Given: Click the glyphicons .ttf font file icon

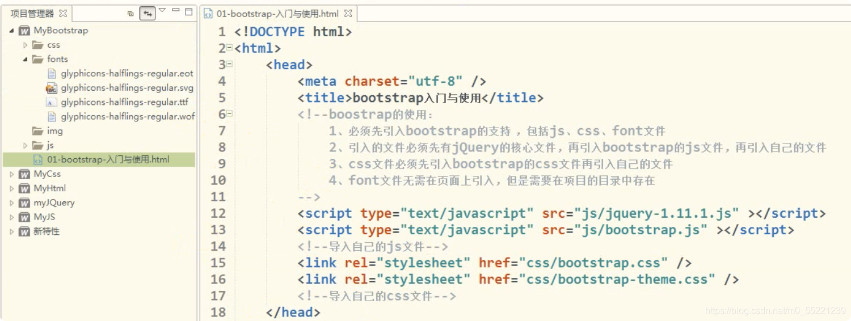Looking at the screenshot, I should 52,102.
